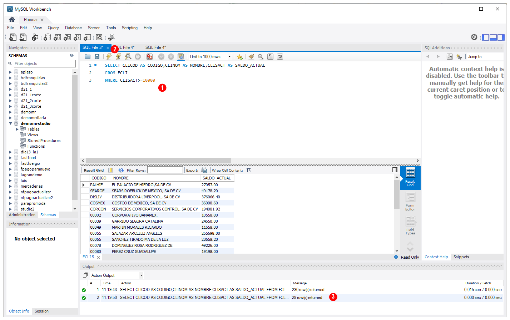Viewport: 510px width, 320px height.
Task: Toggle word wrapping in the editor
Action: (280, 56)
